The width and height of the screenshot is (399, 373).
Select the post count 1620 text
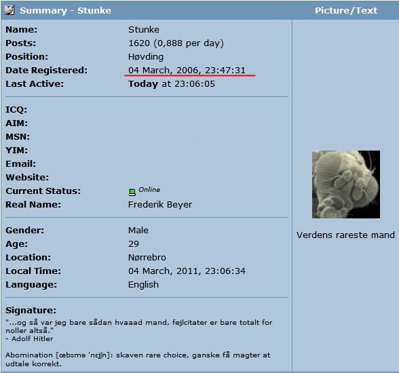click(139, 43)
